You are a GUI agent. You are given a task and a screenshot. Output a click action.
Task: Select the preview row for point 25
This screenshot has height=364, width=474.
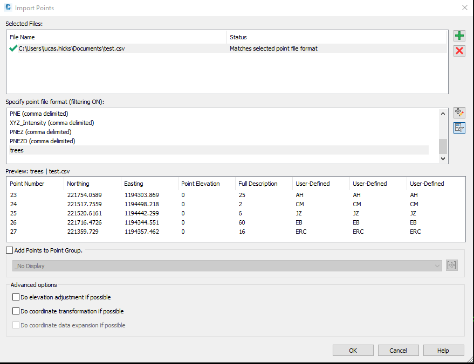108,213
